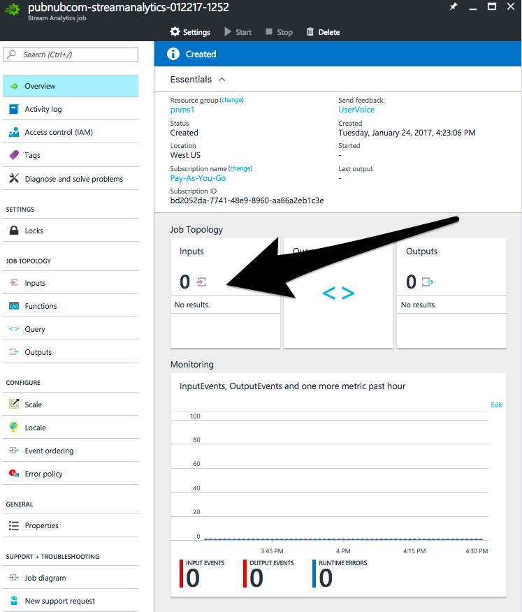The image size is (522, 612).
Task: Click the large Query brackets tile icon
Action: (x=338, y=293)
